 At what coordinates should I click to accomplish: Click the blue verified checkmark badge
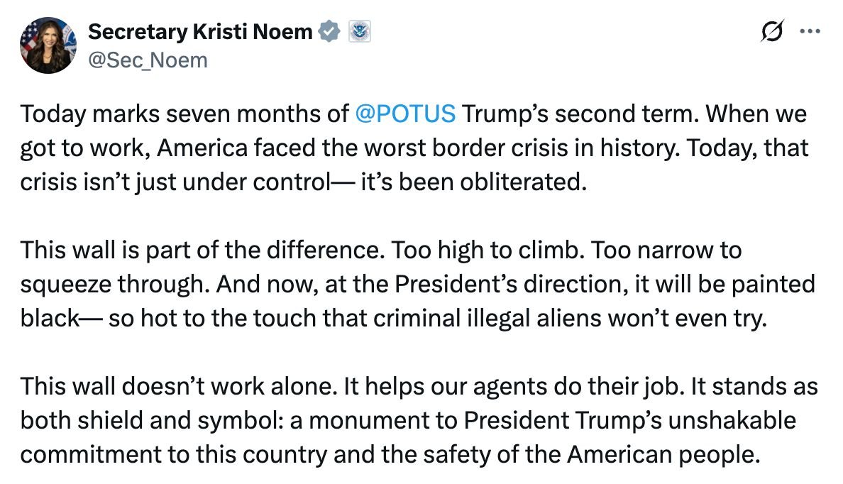click(330, 31)
